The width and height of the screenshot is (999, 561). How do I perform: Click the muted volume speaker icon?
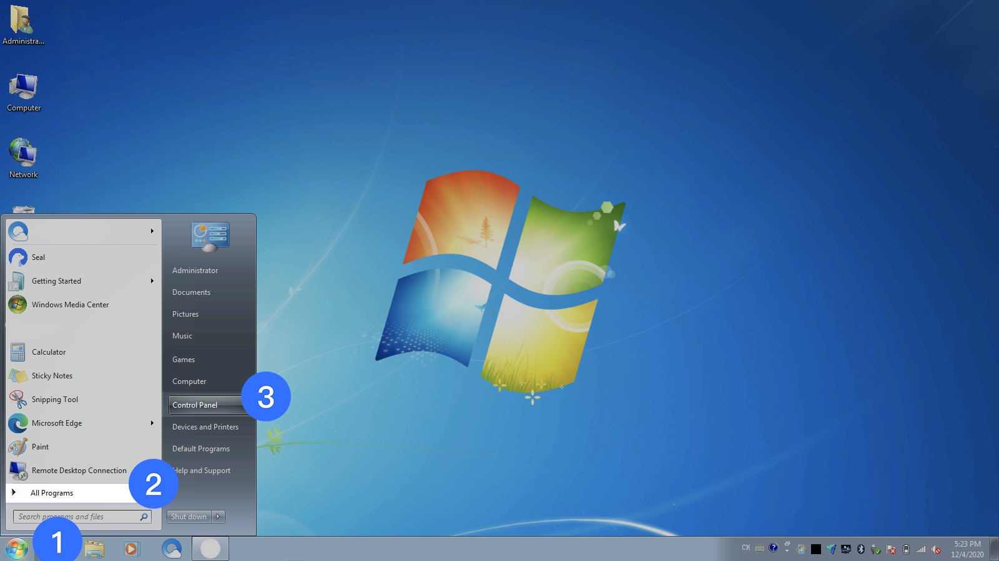(936, 549)
